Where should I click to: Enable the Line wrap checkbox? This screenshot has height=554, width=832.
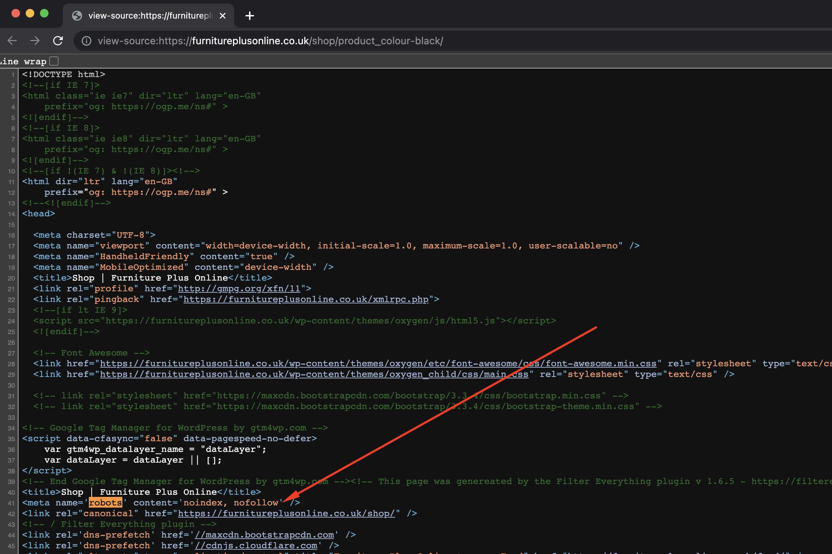tap(54, 61)
